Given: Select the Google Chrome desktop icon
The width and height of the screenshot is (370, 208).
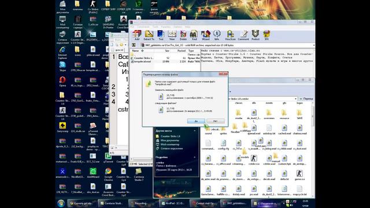Looking at the screenshot, I should [x=108, y=174].
